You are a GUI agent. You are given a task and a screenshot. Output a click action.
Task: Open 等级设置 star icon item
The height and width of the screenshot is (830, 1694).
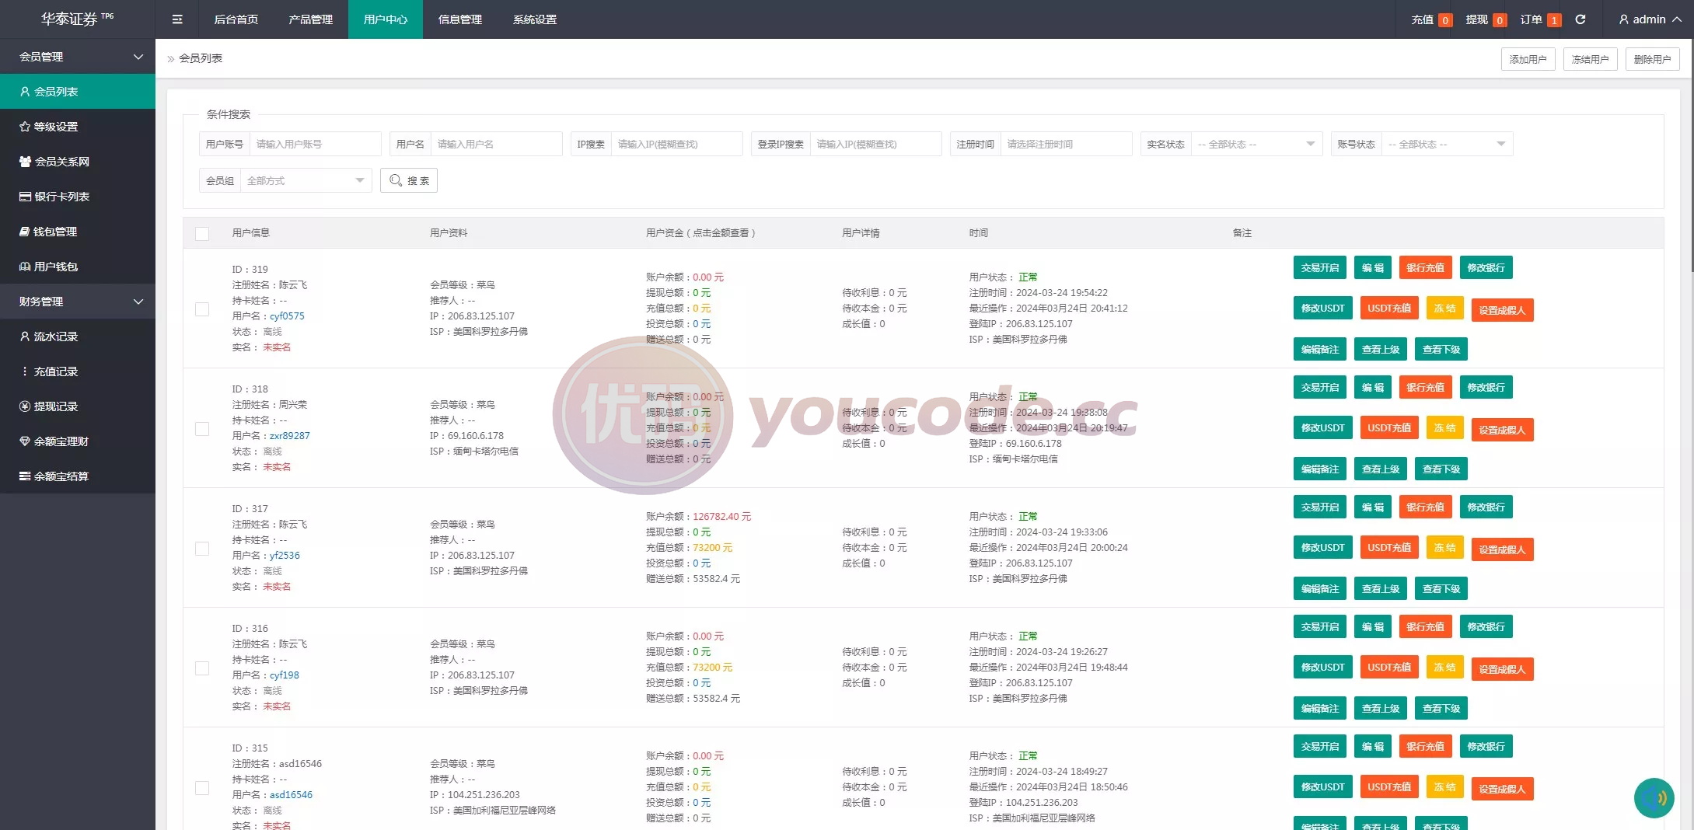point(25,127)
